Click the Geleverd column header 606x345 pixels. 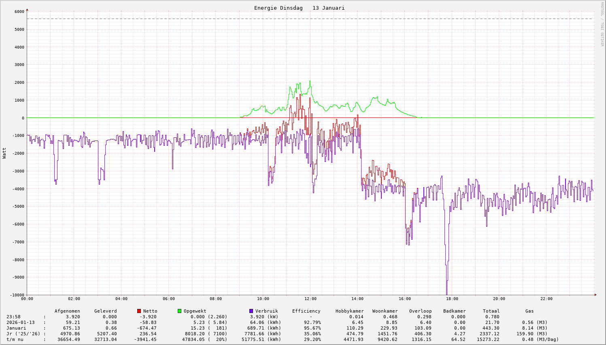[105, 311]
